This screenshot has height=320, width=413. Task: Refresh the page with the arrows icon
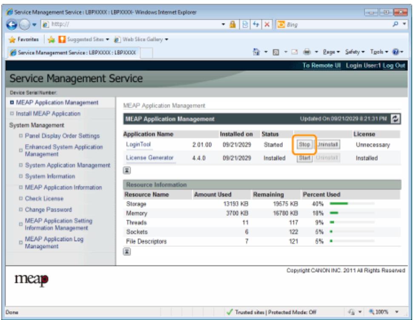click(256, 25)
